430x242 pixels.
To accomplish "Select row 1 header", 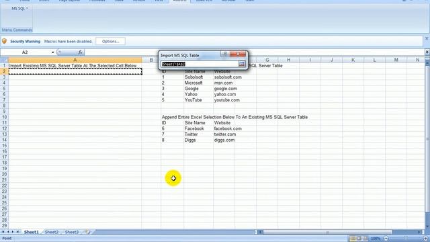I will [4, 66].
